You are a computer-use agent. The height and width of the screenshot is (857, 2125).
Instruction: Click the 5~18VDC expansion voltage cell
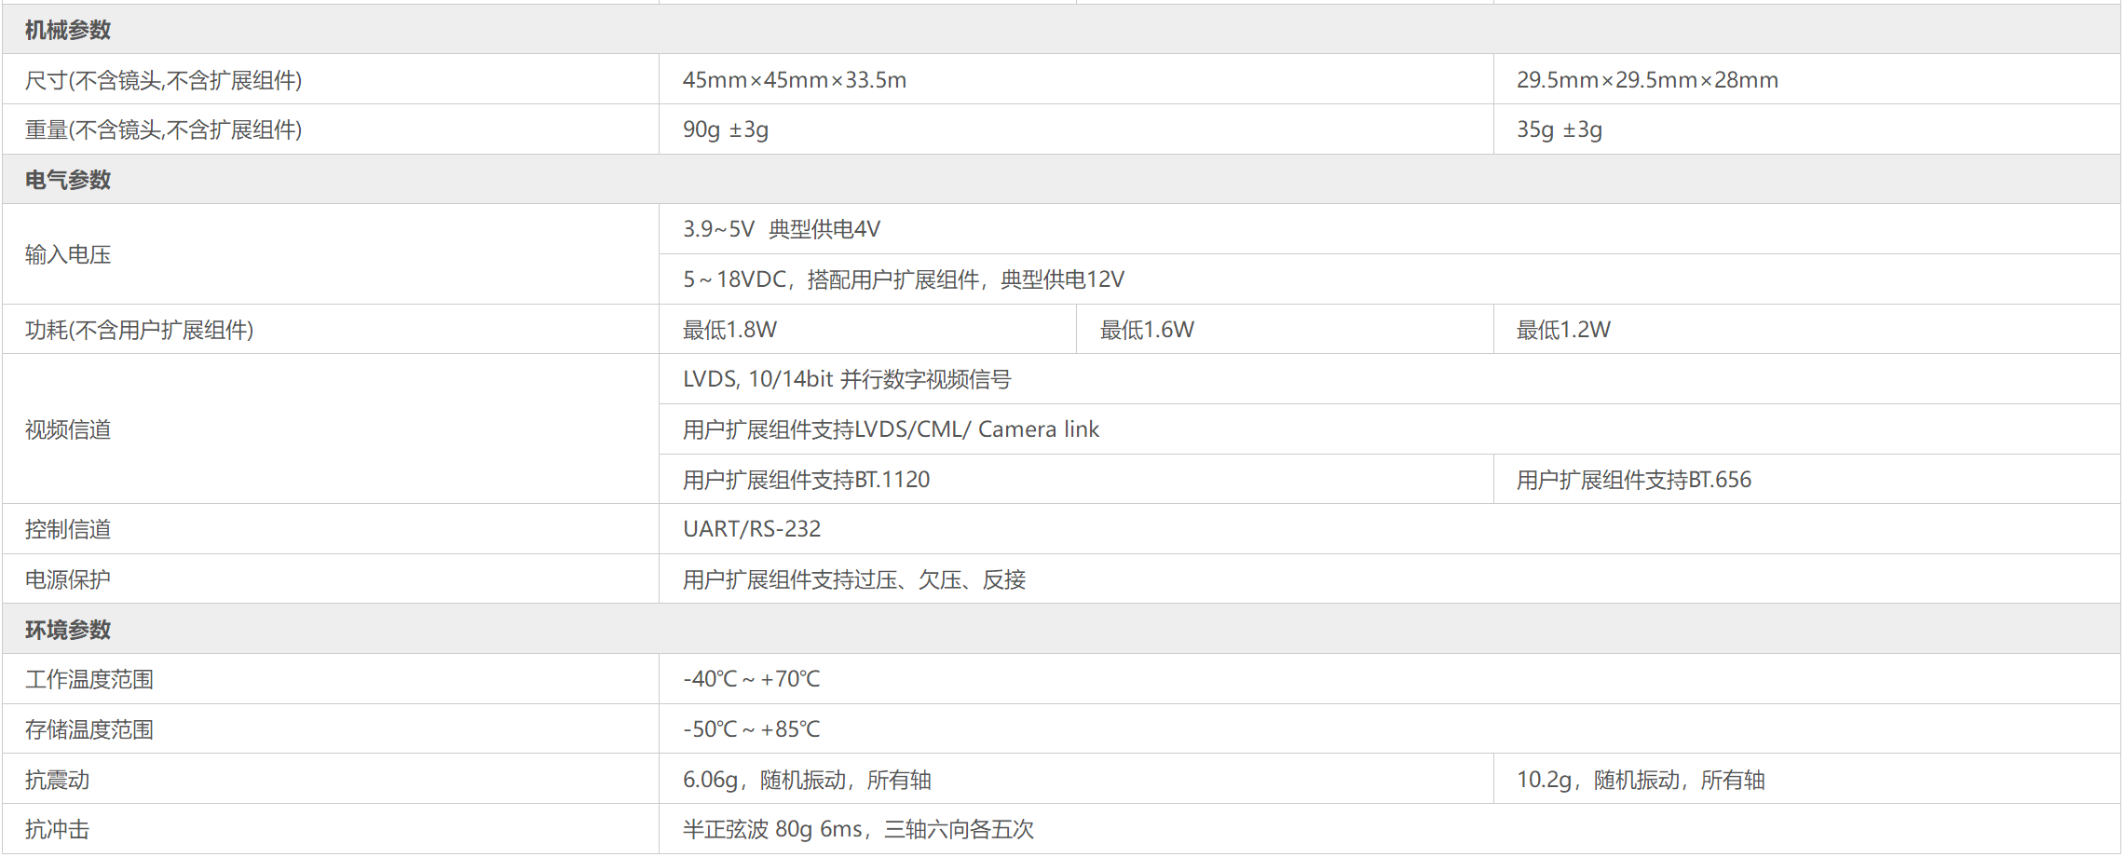click(x=903, y=279)
